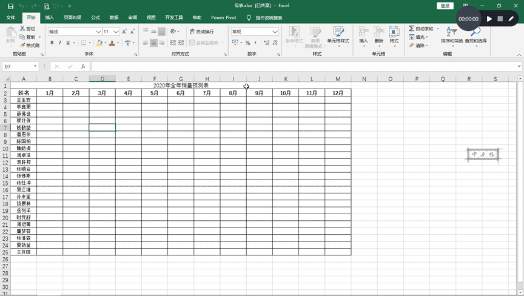Click 操作说明搜索 tell me search
The width and height of the screenshot is (524, 296).
click(269, 18)
